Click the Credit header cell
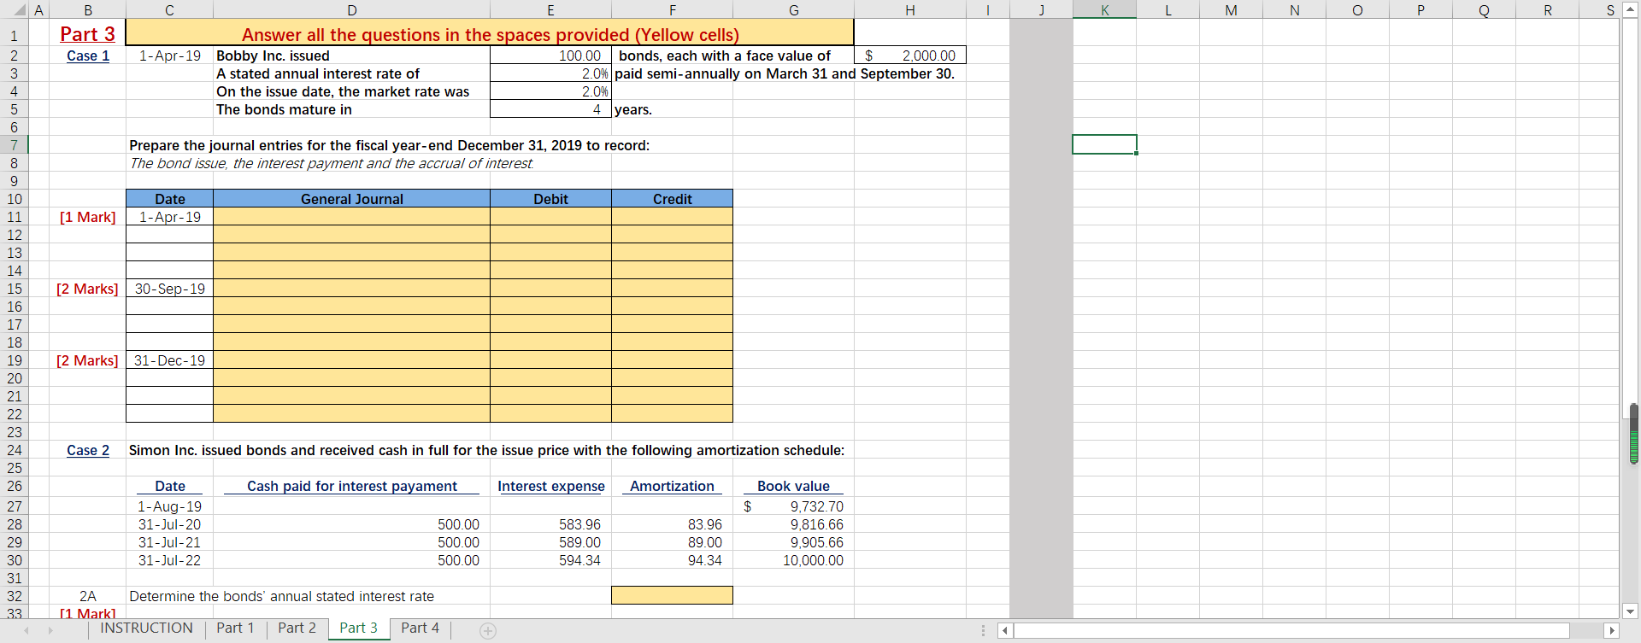Viewport: 1641px width, 643px height. [x=672, y=199]
